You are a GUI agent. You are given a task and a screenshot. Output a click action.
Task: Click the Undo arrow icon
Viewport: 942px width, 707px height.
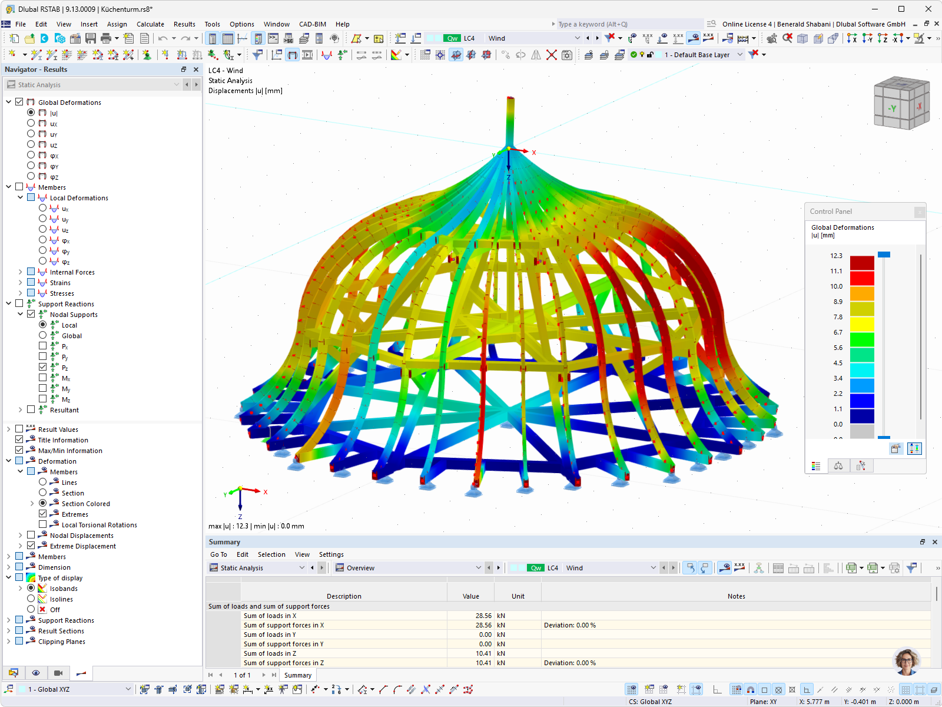click(x=162, y=38)
